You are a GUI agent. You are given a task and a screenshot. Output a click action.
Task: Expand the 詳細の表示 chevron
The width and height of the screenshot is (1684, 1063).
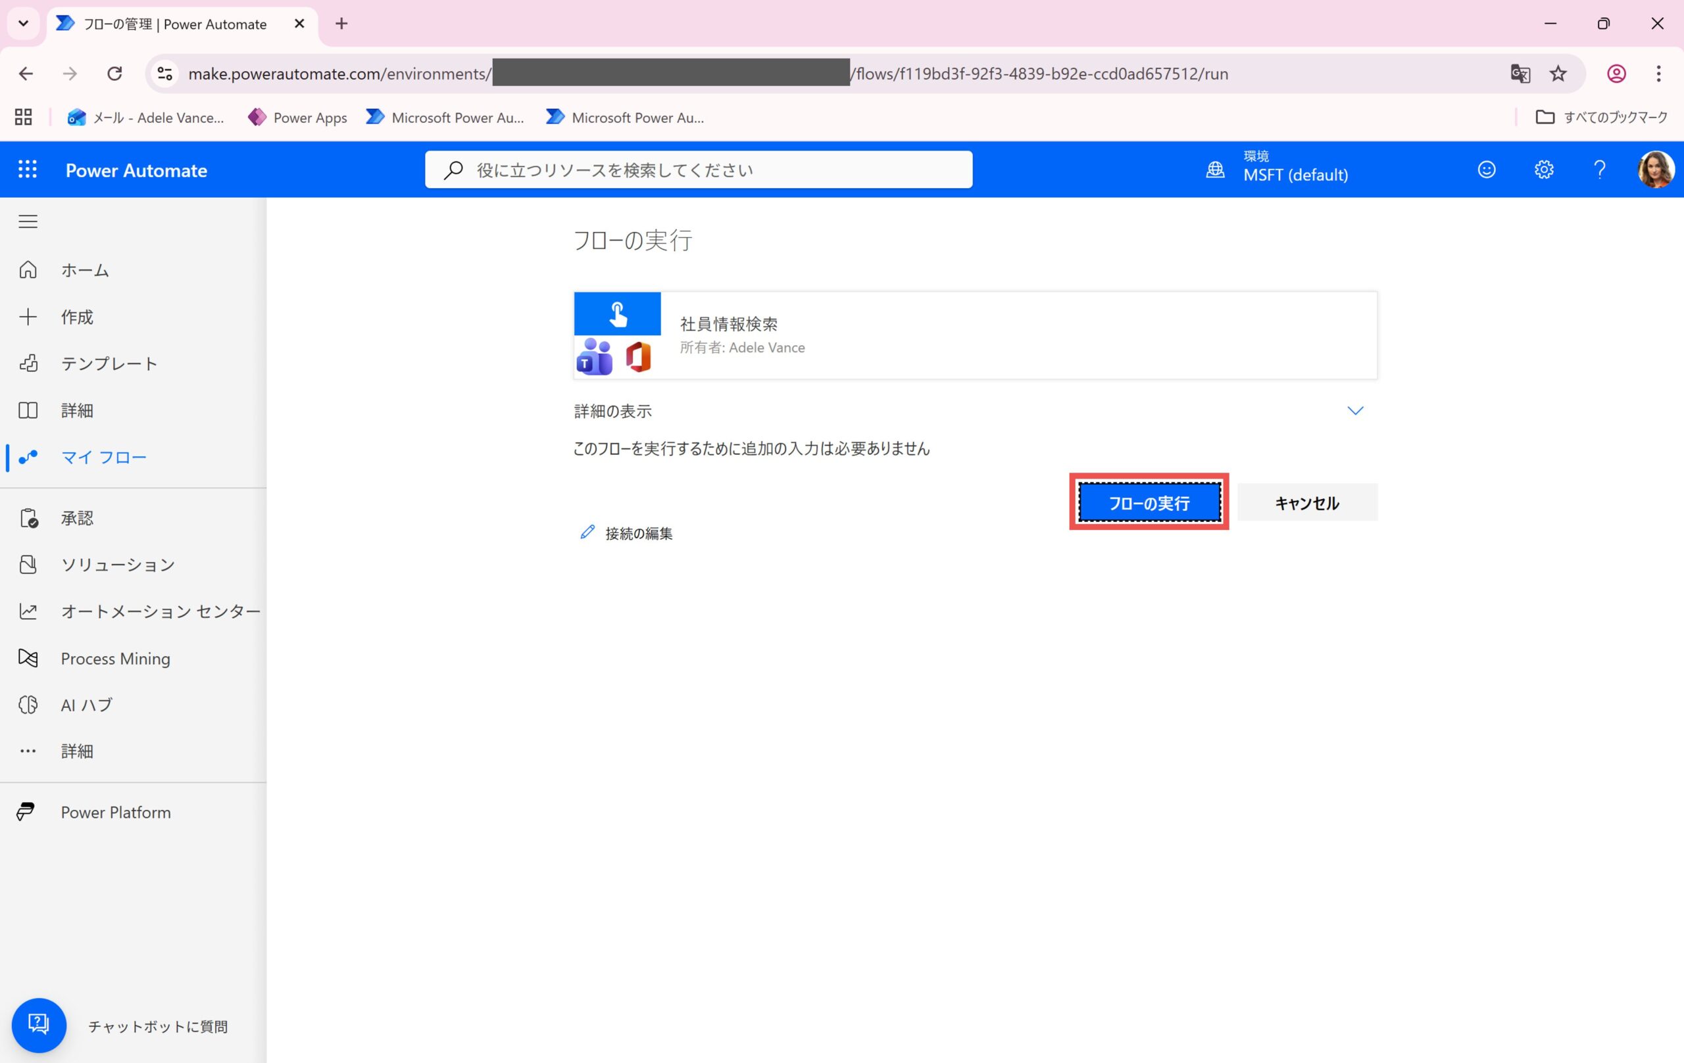1354,411
